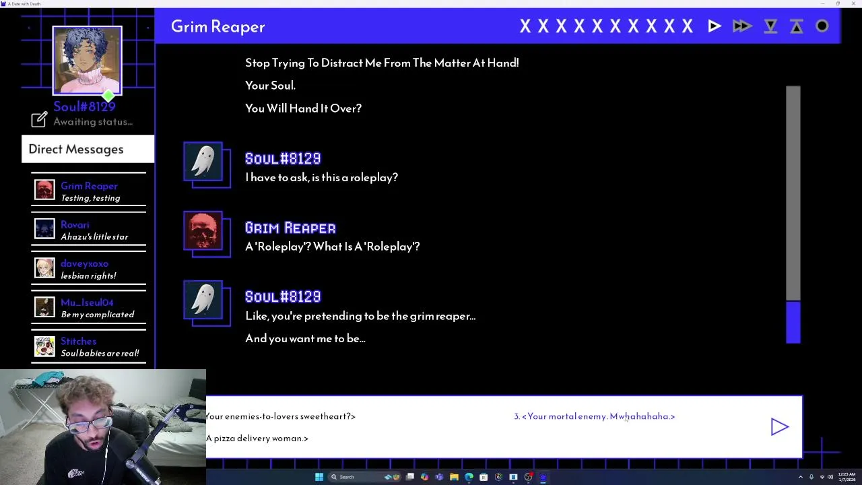This screenshot has width=862, height=485.
Task: Click Rovari avatar icon
Action: pos(44,229)
